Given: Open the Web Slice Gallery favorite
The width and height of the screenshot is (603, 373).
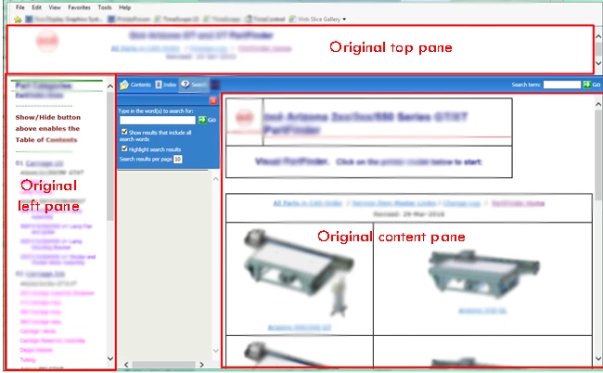Looking at the screenshot, I should coord(315,19).
